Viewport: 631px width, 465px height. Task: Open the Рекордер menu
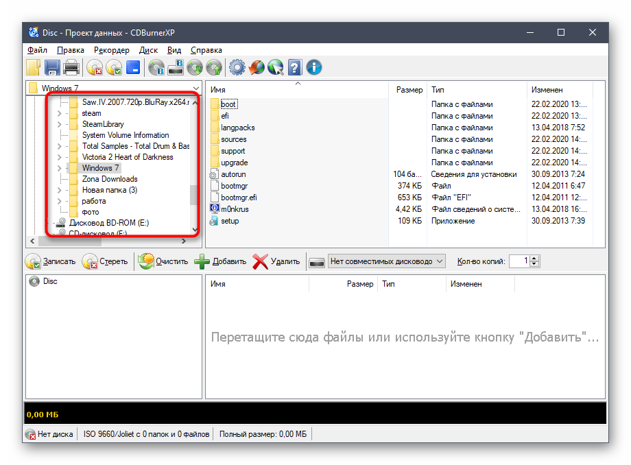(x=112, y=50)
